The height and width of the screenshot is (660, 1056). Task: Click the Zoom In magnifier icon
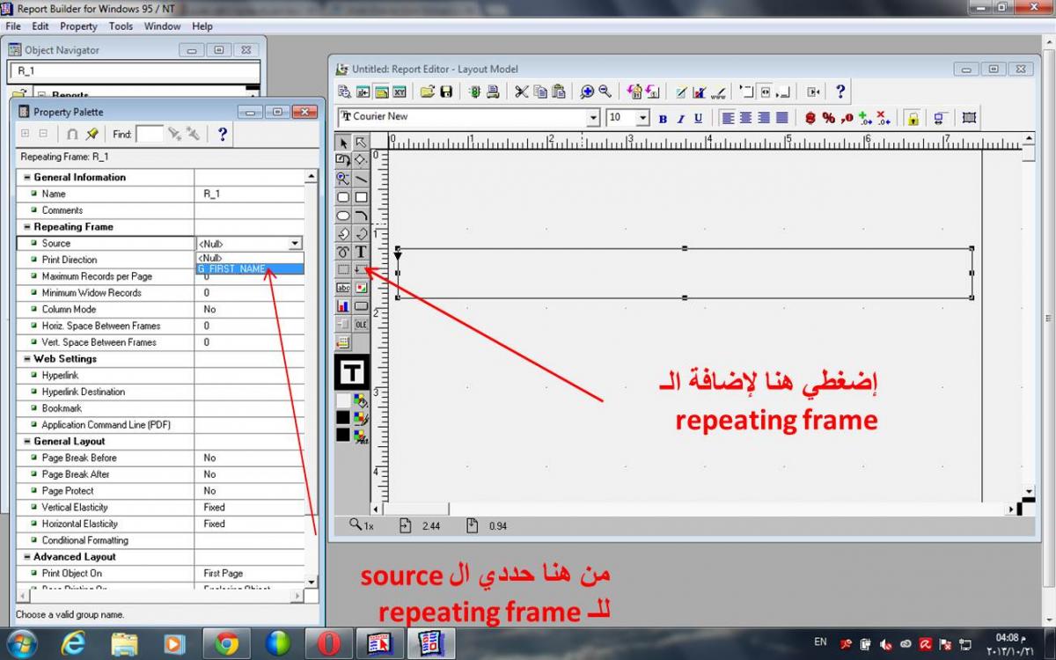pyautogui.click(x=587, y=92)
